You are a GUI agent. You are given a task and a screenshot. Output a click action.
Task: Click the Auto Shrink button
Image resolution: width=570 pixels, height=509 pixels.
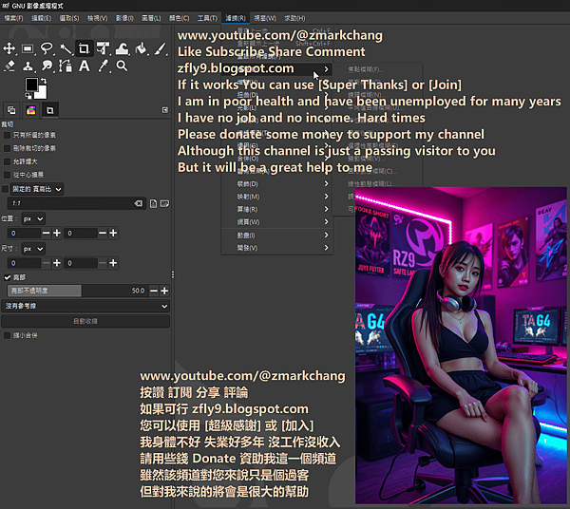[x=85, y=321]
